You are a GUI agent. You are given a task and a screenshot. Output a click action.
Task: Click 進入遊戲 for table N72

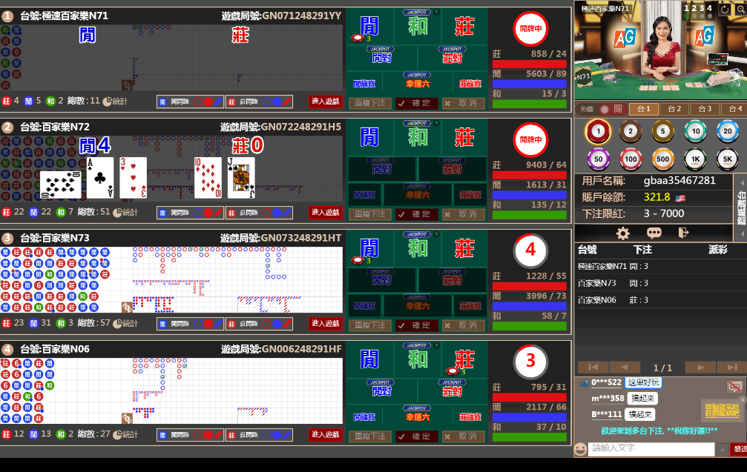point(325,213)
